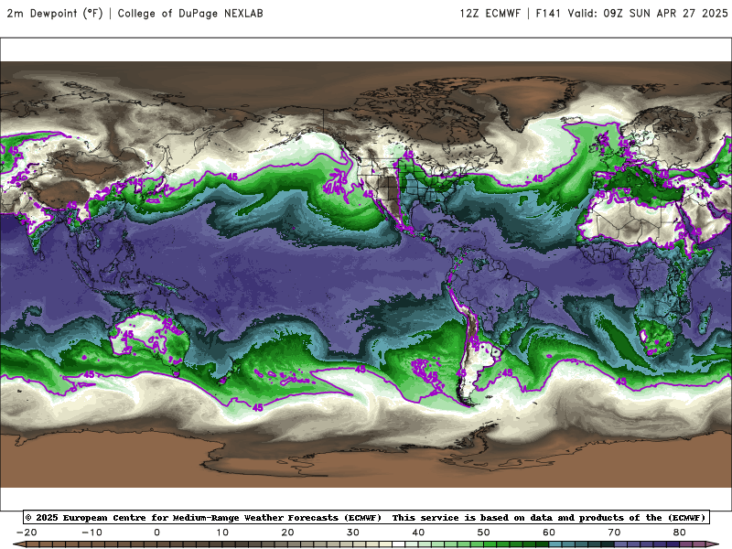
Task: Click the '12Z ECMWF' model run label
Action: [490, 14]
